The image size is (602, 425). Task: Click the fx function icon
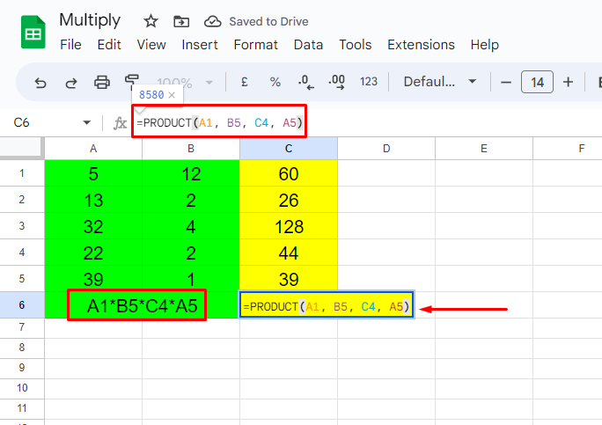click(120, 123)
